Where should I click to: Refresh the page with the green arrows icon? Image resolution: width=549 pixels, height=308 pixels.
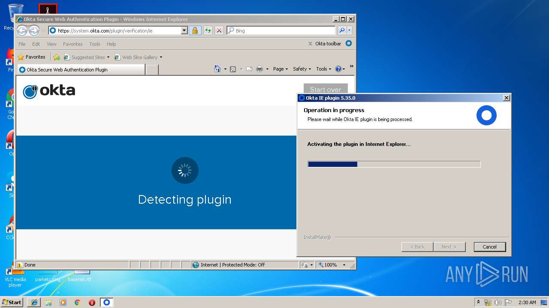coord(208,30)
